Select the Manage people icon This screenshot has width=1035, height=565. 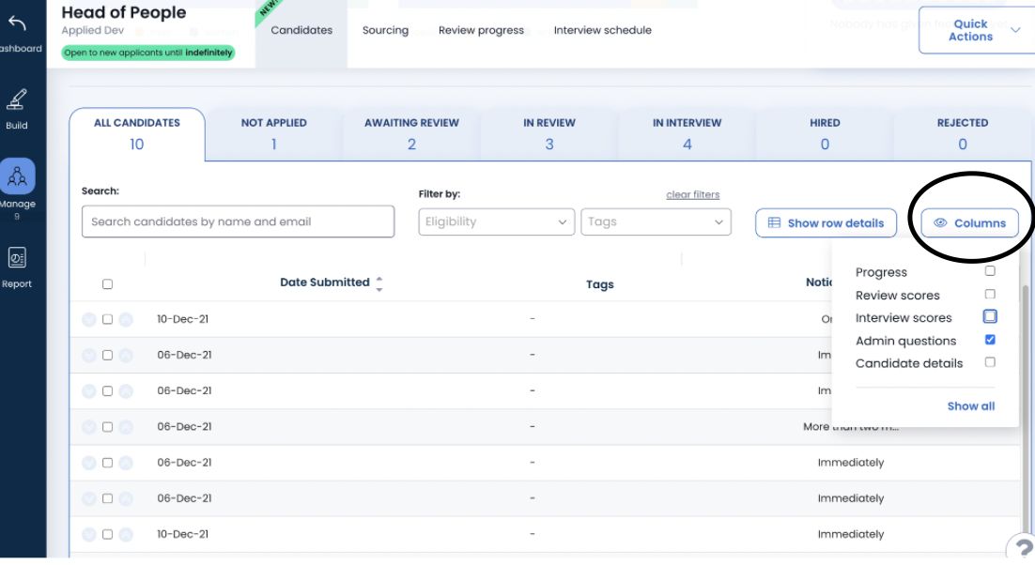[x=17, y=176]
